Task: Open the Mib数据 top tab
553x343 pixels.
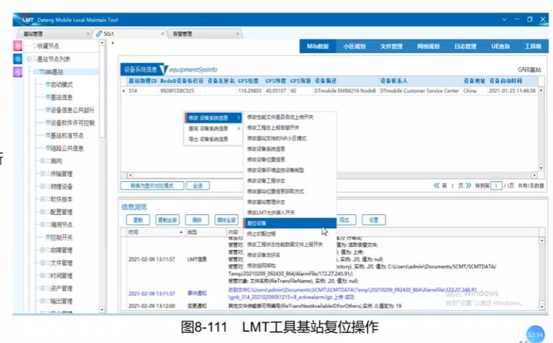Action: pyautogui.click(x=318, y=46)
